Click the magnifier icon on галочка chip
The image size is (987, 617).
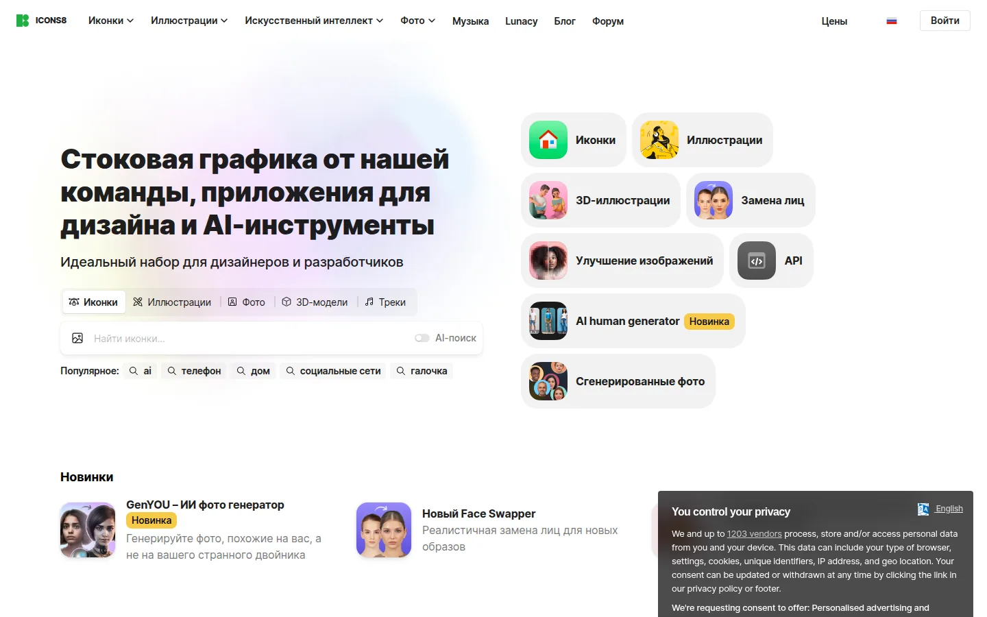401,371
